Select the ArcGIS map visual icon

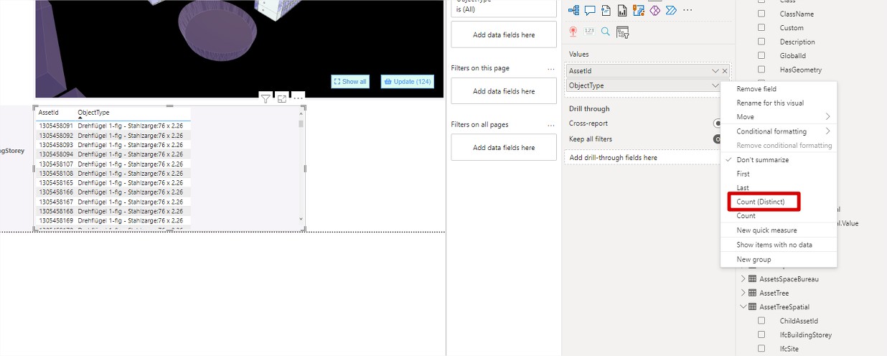pyautogui.click(x=639, y=10)
